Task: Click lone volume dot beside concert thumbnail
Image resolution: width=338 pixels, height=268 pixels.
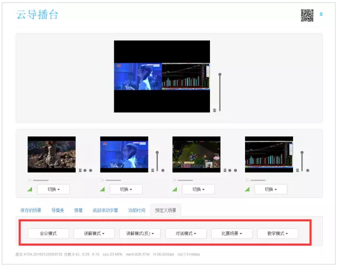Action: [x=163, y=170]
